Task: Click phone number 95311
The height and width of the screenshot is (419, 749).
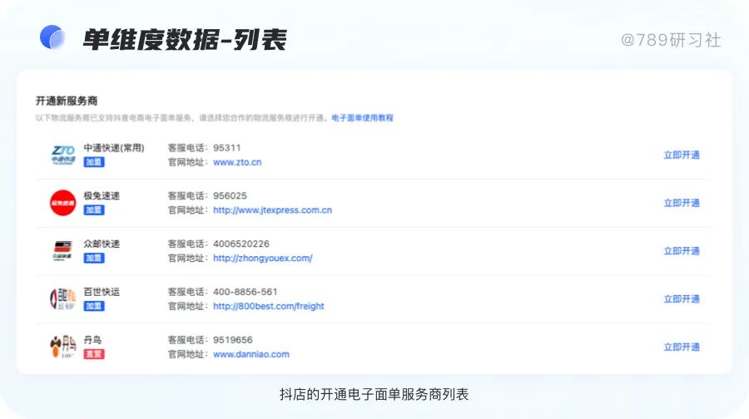Action: tap(227, 148)
